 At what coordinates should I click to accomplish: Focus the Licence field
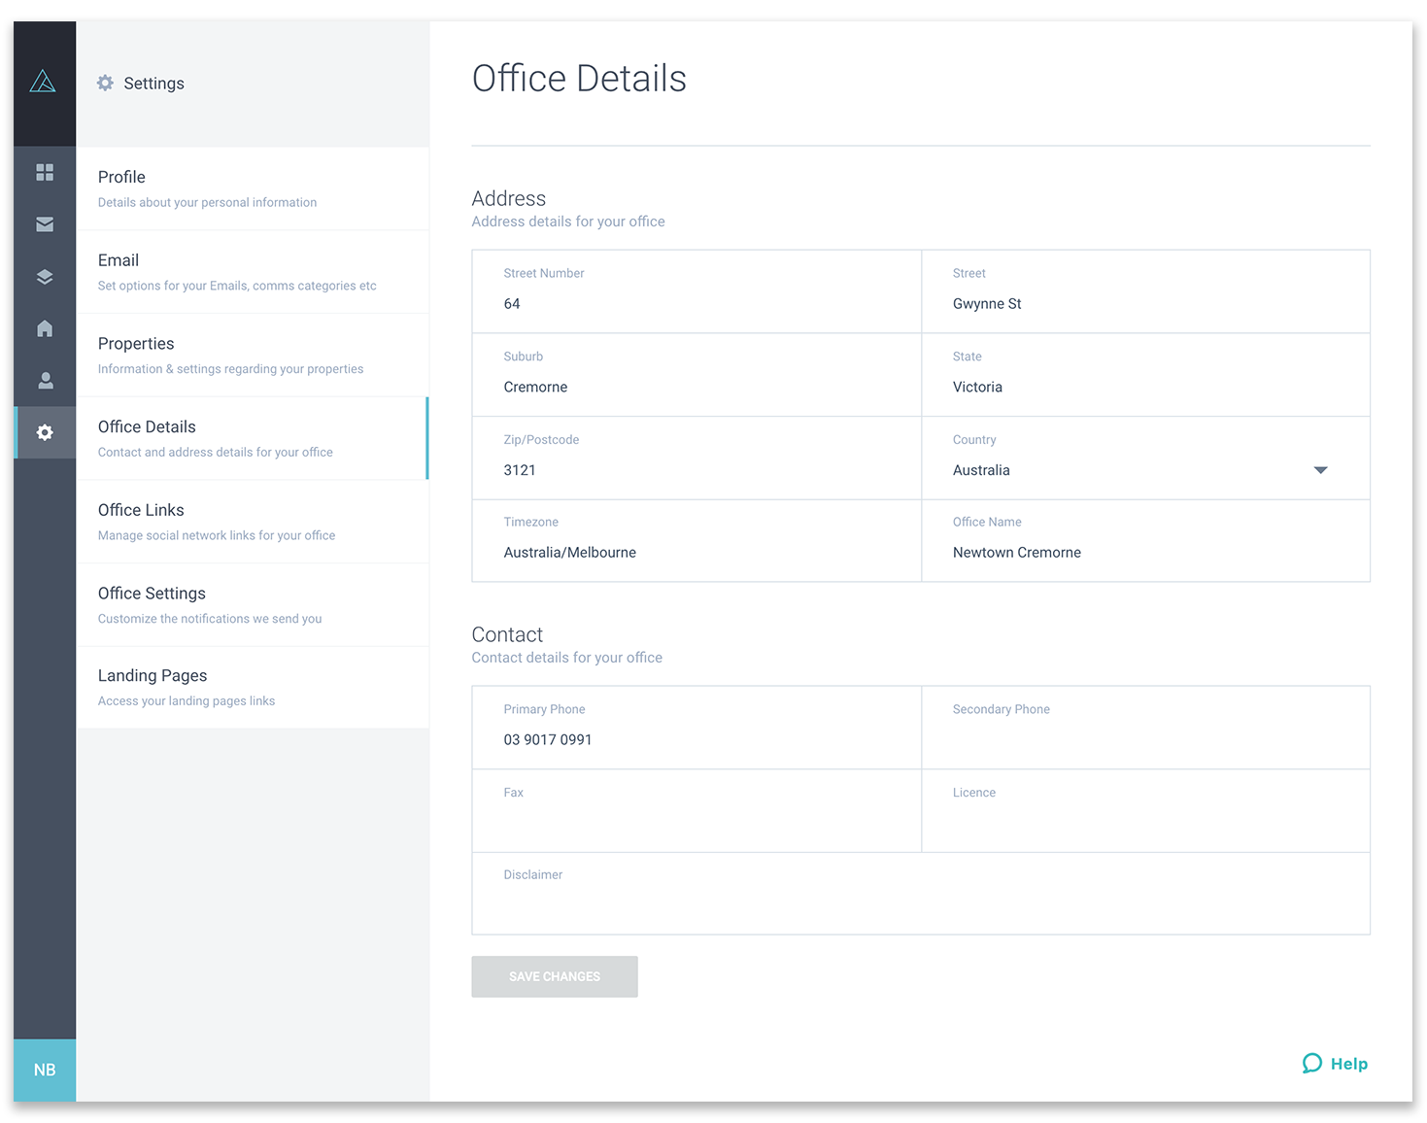[1145, 811]
